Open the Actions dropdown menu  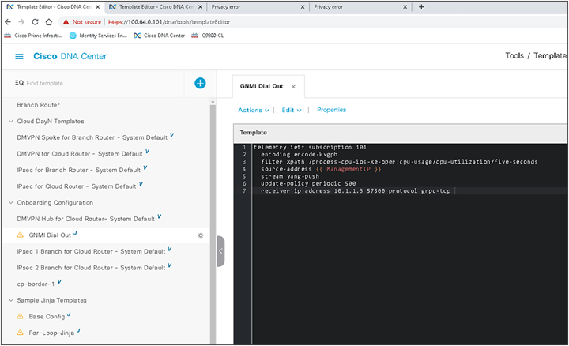pos(254,110)
